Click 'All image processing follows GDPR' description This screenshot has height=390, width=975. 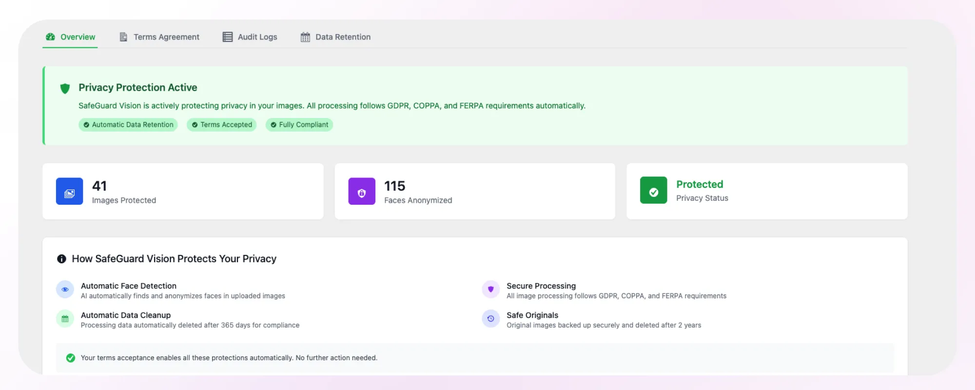[x=616, y=296]
